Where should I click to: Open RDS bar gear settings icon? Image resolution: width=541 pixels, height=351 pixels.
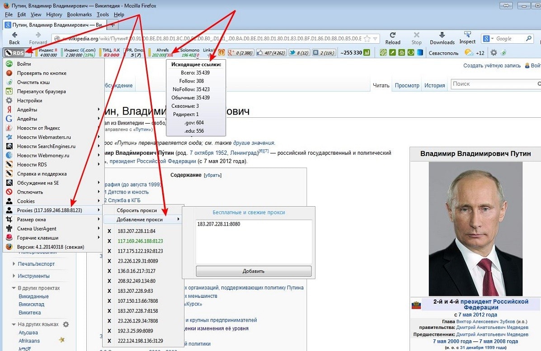494,53
